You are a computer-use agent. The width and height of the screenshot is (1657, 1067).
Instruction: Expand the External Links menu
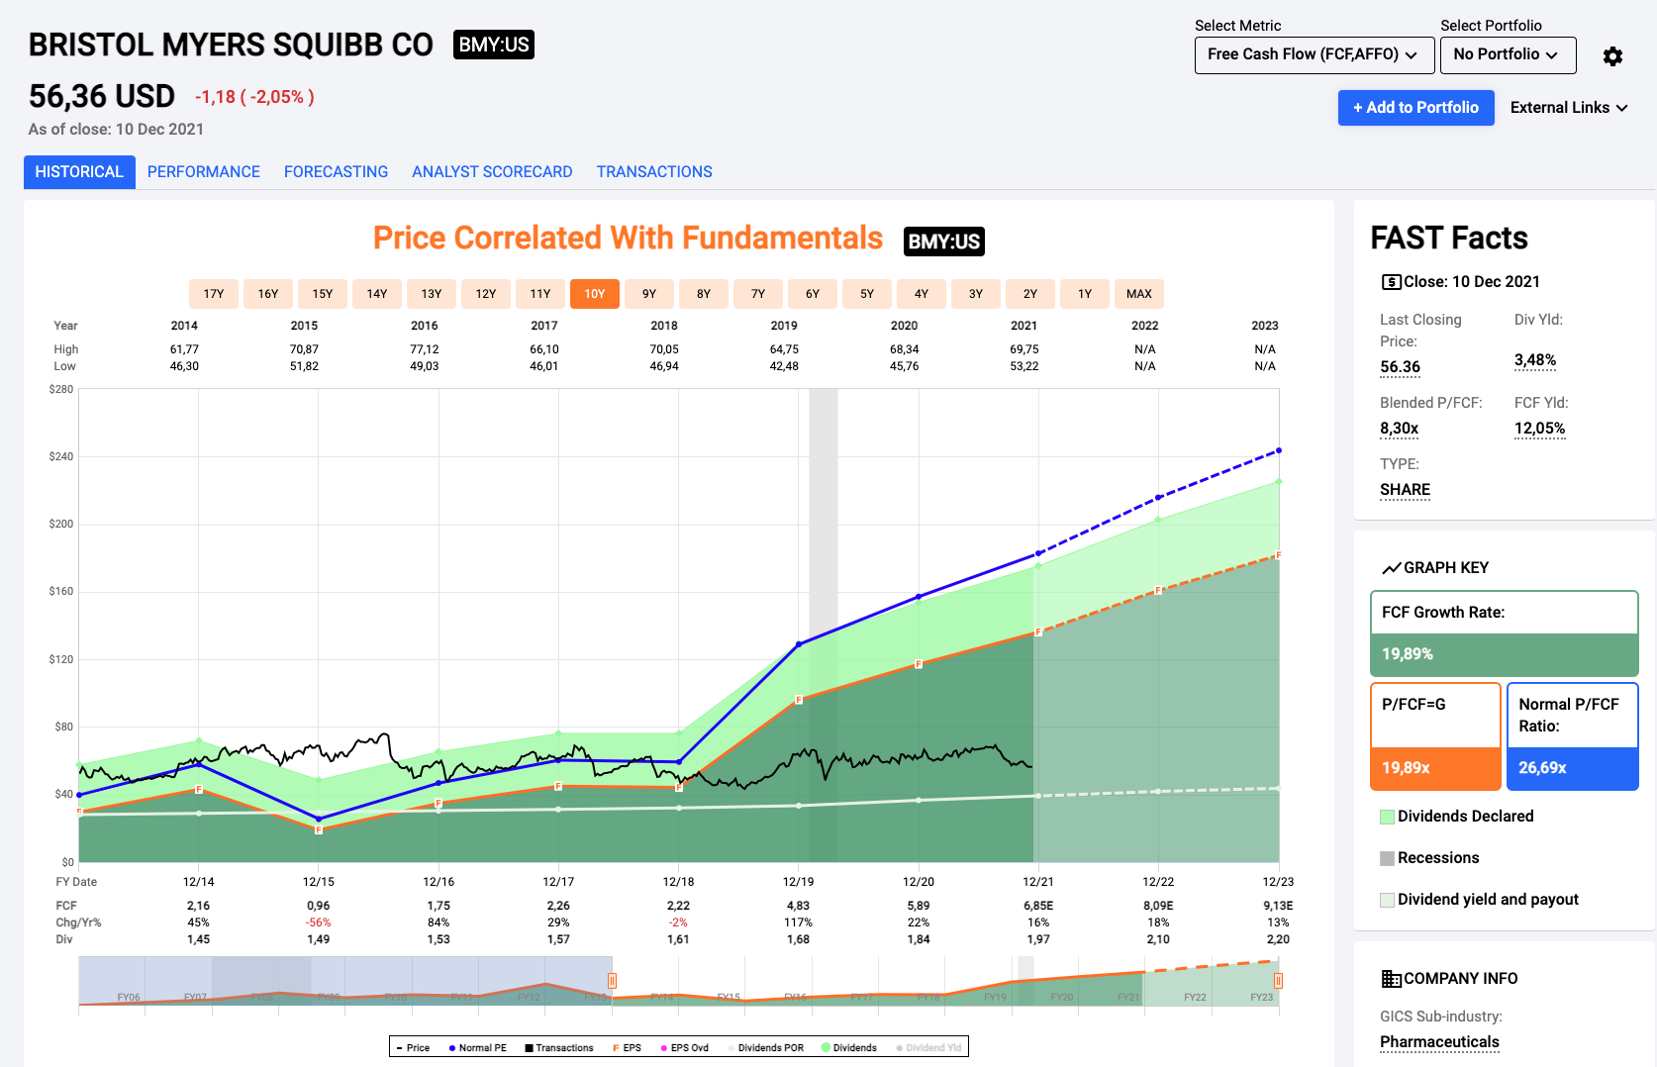(1569, 108)
